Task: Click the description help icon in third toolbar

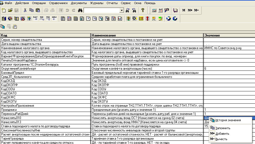Action: pos(15,26)
